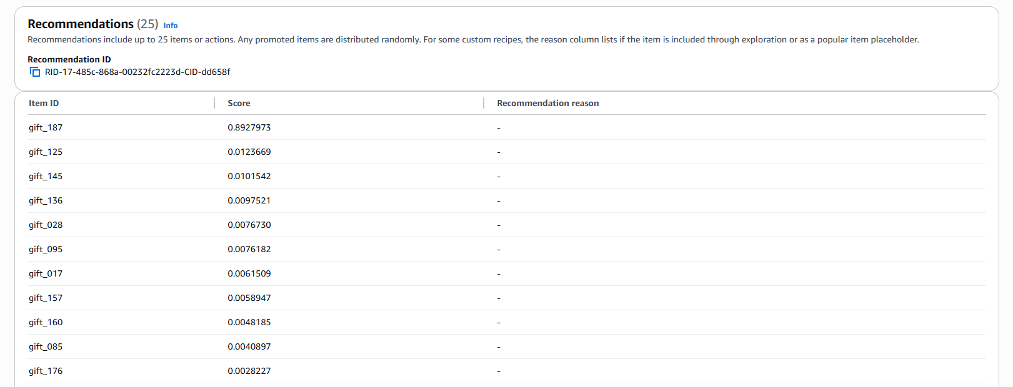1013x387 pixels.
Task: Click the Score column header
Action: pos(239,104)
